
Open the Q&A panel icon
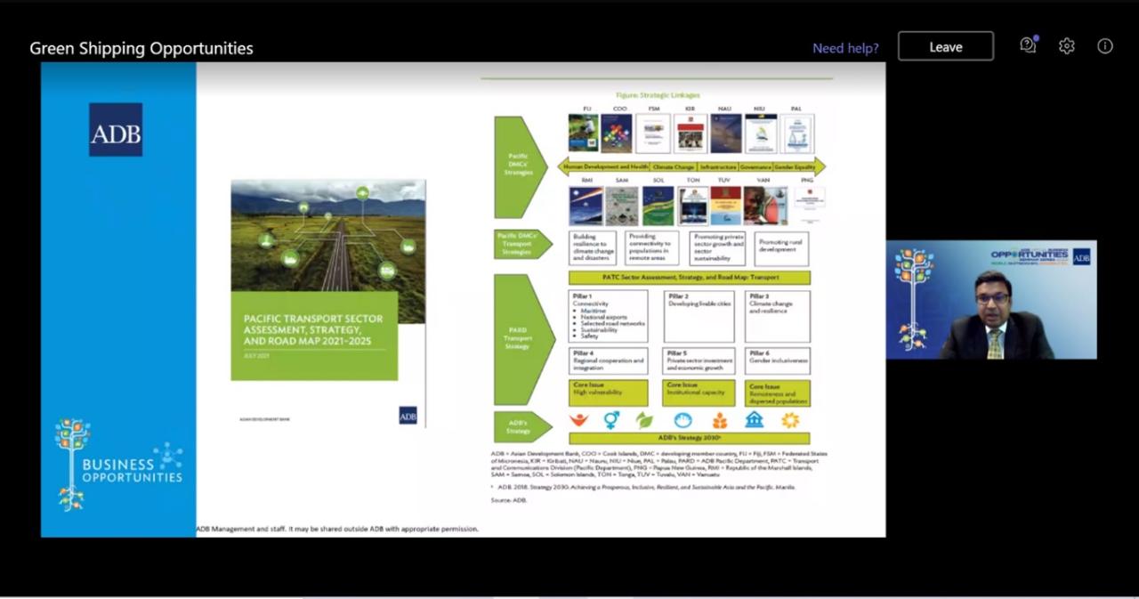(1029, 45)
